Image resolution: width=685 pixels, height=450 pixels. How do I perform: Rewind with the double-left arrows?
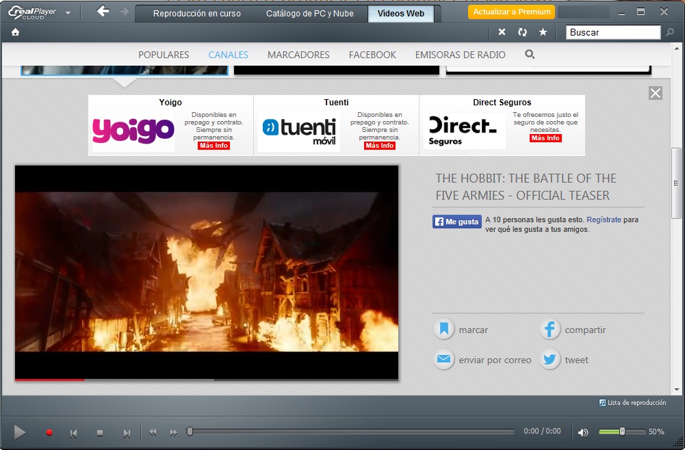[153, 432]
